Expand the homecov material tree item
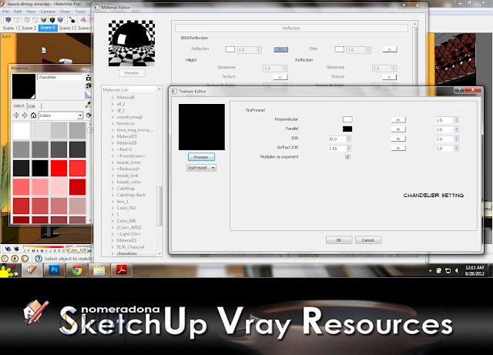Screen dimensions: 493x355 point(113,123)
